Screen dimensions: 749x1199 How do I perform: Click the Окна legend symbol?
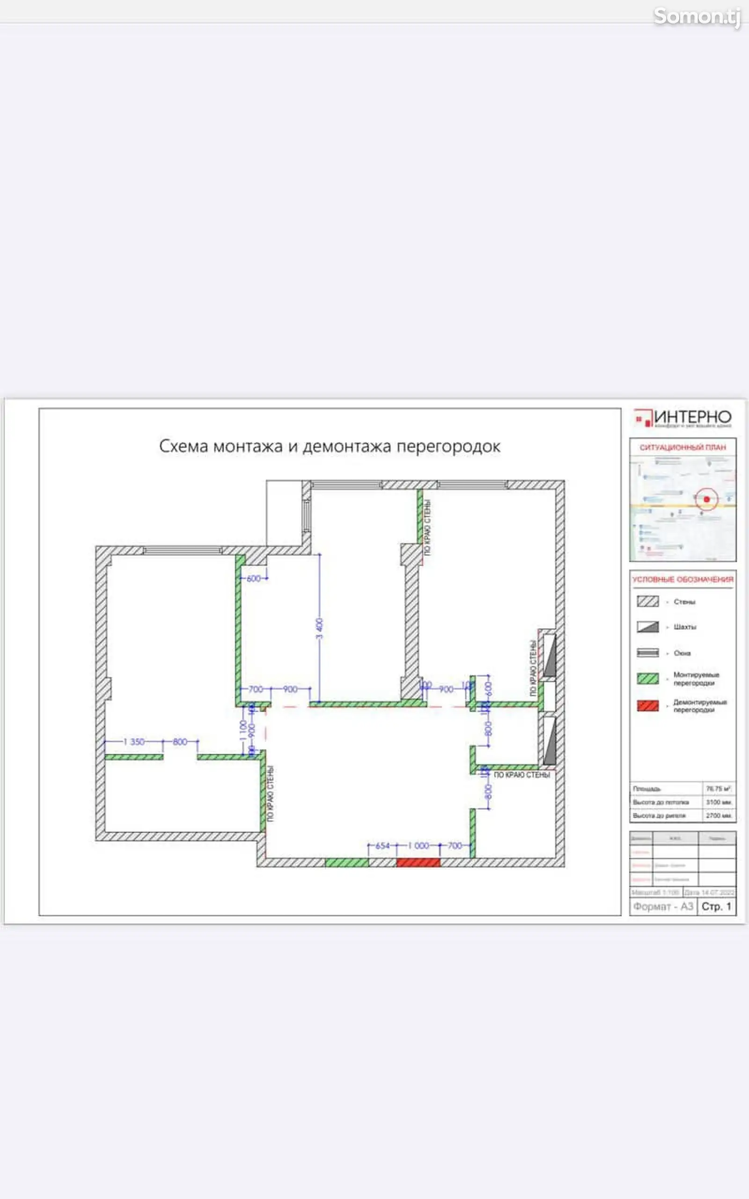647,653
